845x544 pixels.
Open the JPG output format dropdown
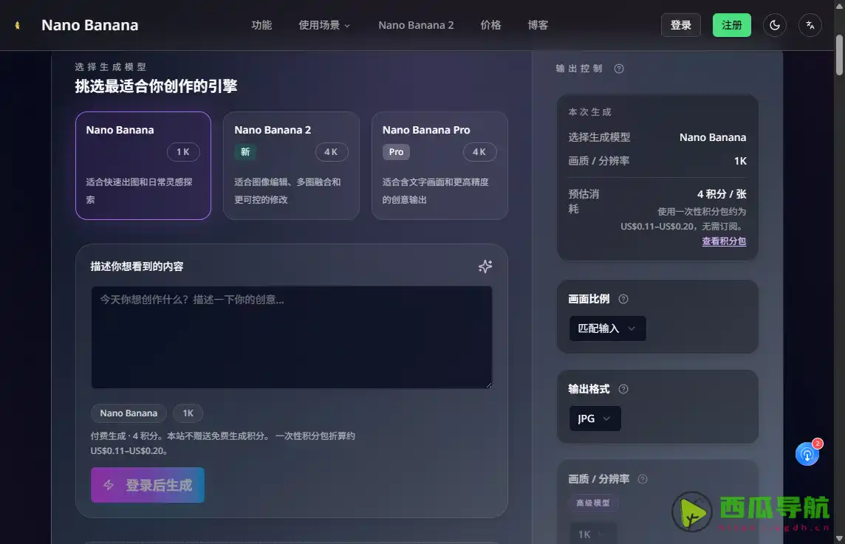tap(595, 419)
